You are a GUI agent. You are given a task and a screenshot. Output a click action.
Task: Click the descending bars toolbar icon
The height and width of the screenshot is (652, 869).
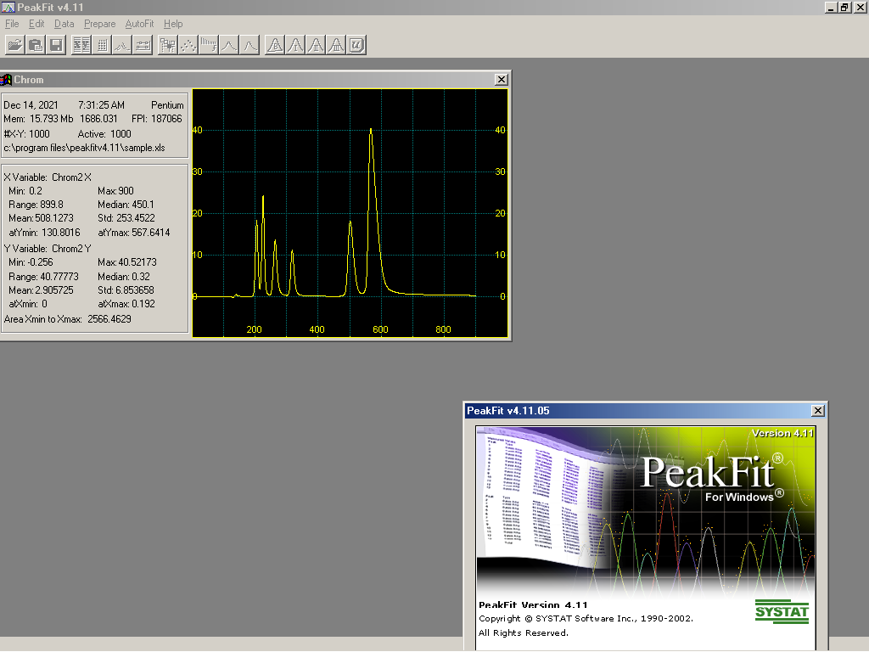(x=209, y=45)
